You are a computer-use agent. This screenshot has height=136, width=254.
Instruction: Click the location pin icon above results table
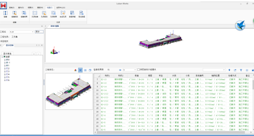pos(229,70)
